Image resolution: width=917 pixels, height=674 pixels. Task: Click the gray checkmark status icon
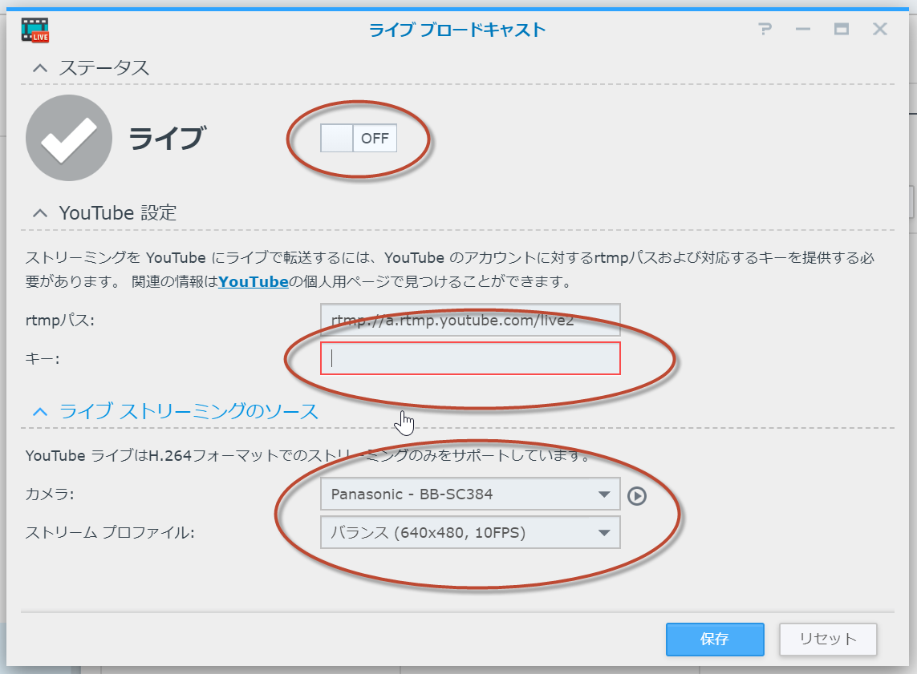coord(69,138)
